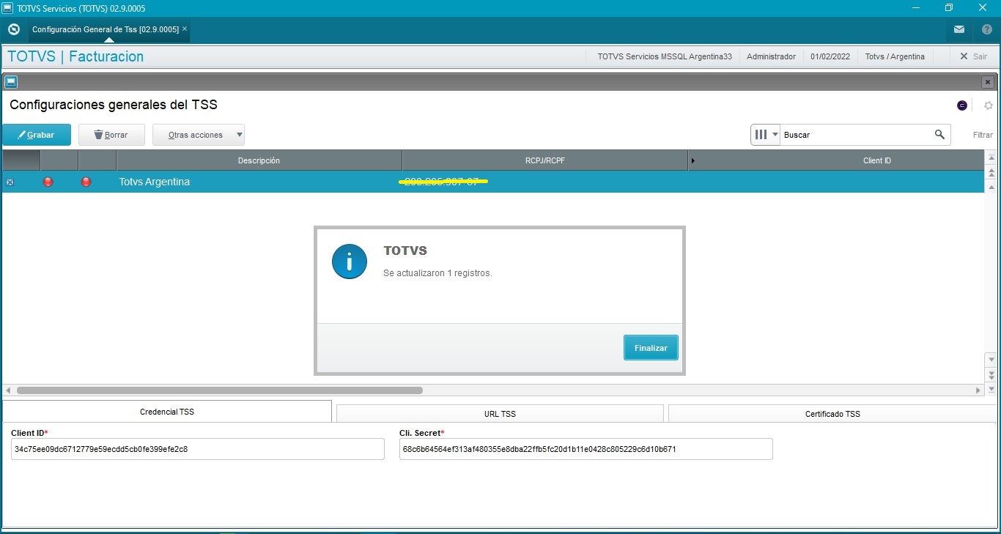
Task: Click the TOTVS home logo icon
Action: 13,29
